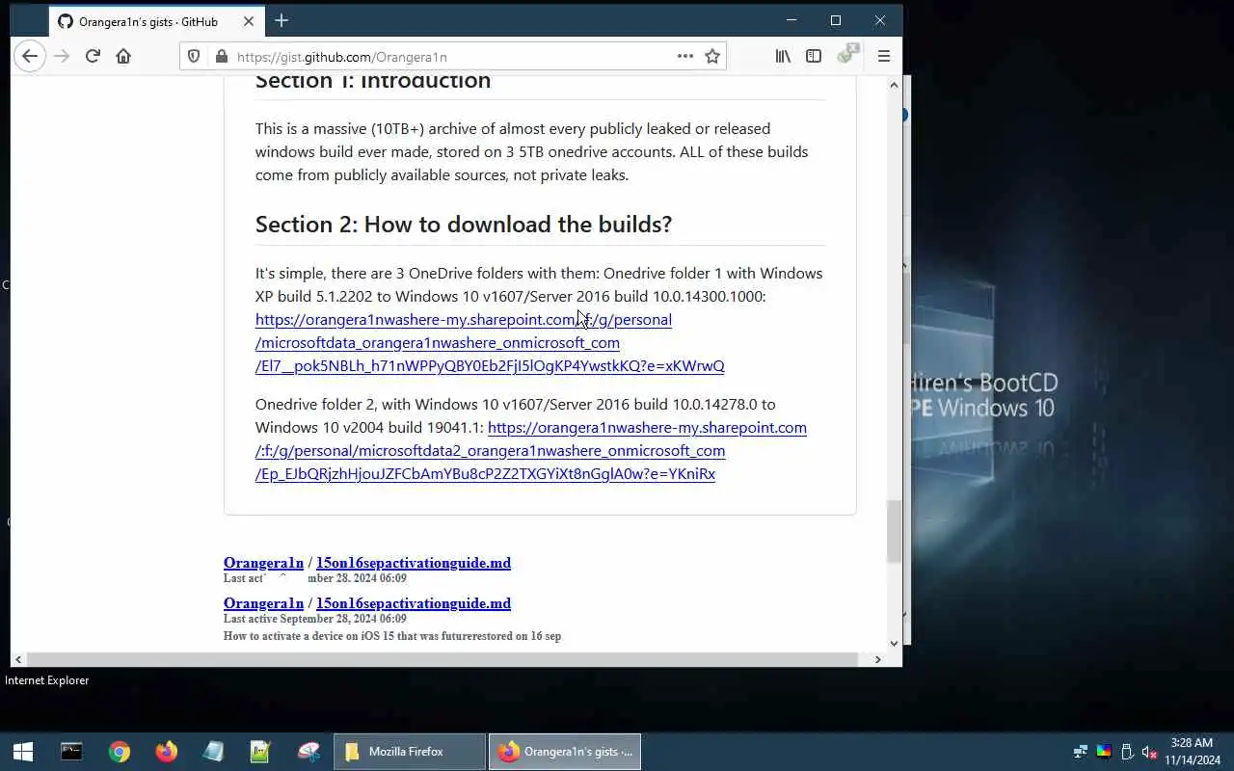Click the extension icon beside sidebar button
The height and width of the screenshot is (771, 1234).
(847, 55)
